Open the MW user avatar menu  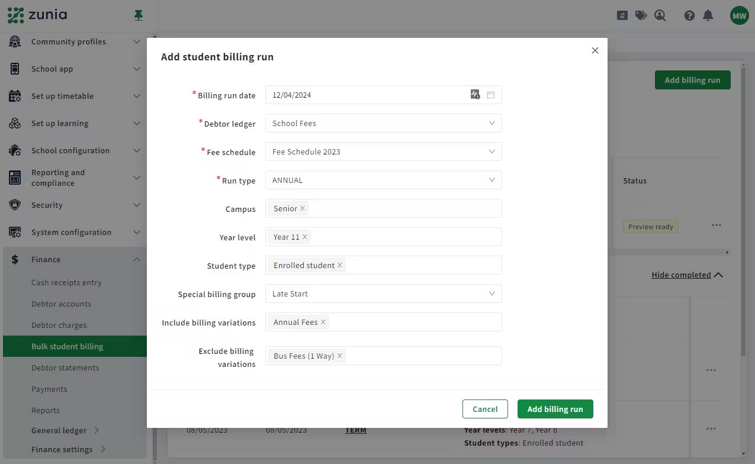739,16
